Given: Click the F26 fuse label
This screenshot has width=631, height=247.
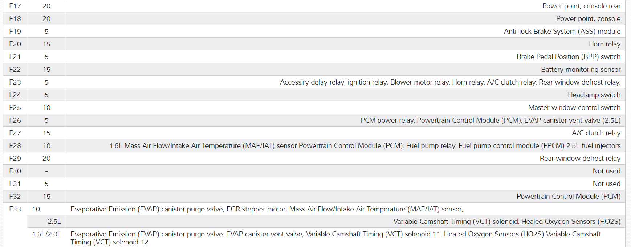Looking at the screenshot, I should [x=15, y=120].
